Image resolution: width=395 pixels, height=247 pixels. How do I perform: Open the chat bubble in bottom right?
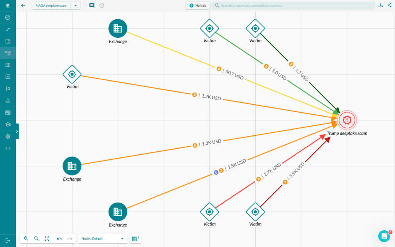(384, 236)
